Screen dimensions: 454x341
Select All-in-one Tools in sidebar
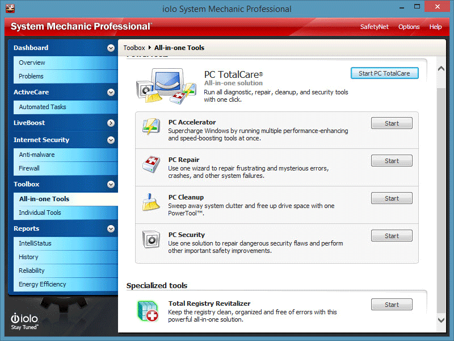click(66, 199)
